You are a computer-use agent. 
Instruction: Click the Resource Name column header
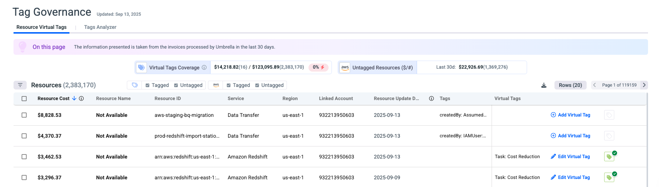pyautogui.click(x=113, y=99)
